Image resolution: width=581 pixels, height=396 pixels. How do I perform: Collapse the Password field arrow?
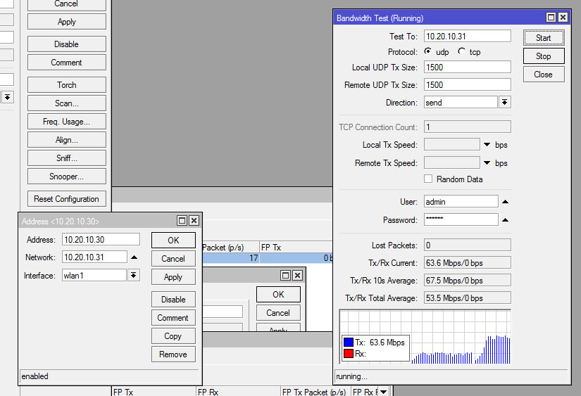505,220
